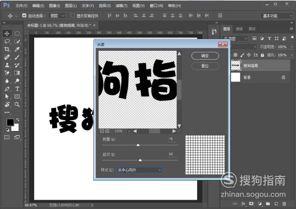This screenshot has height=209, width=296.
Task: Select the Eraser tool
Action: pos(7,73)
